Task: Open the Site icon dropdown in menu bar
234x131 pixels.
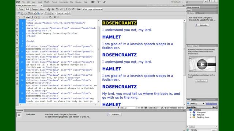Action: 105,2
